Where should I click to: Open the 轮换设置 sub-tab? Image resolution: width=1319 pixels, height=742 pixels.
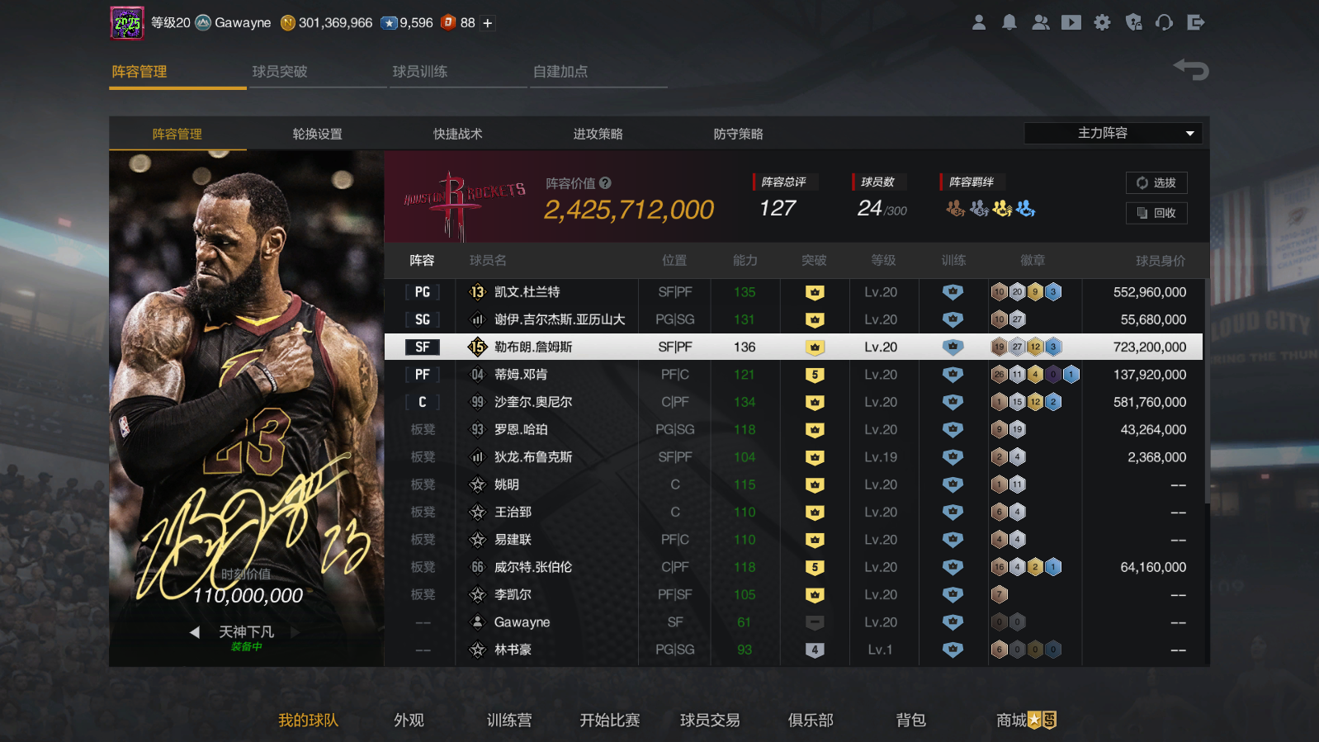318,134
